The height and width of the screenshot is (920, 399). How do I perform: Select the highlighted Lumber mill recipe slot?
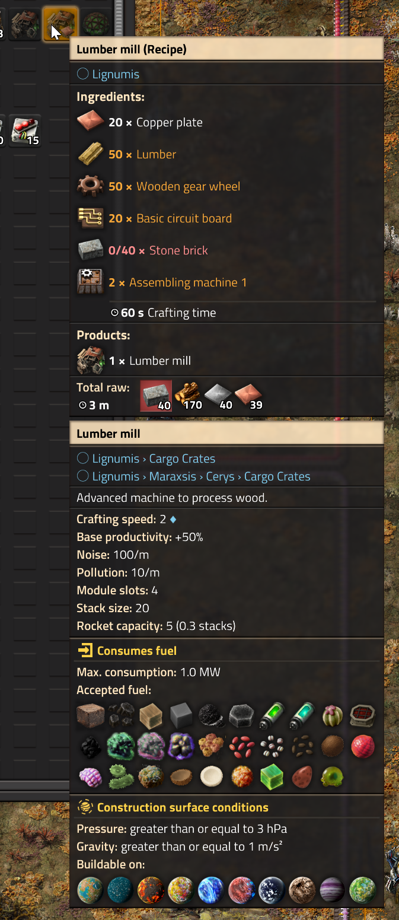(60, 24)
